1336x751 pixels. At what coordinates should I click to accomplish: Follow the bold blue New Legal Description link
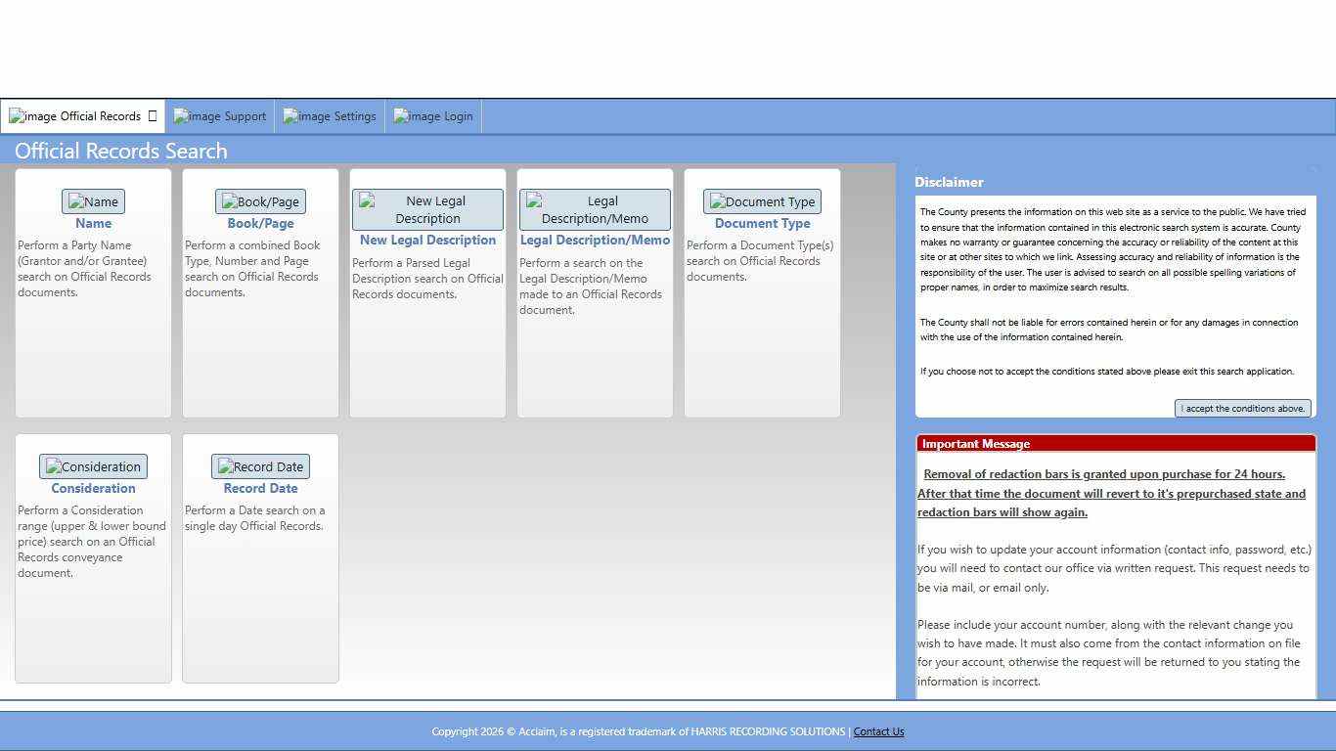pyautogui.click(x=427, y=240)
